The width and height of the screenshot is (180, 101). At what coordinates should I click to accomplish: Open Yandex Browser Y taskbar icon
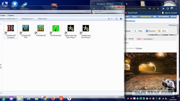pos(69,98)
